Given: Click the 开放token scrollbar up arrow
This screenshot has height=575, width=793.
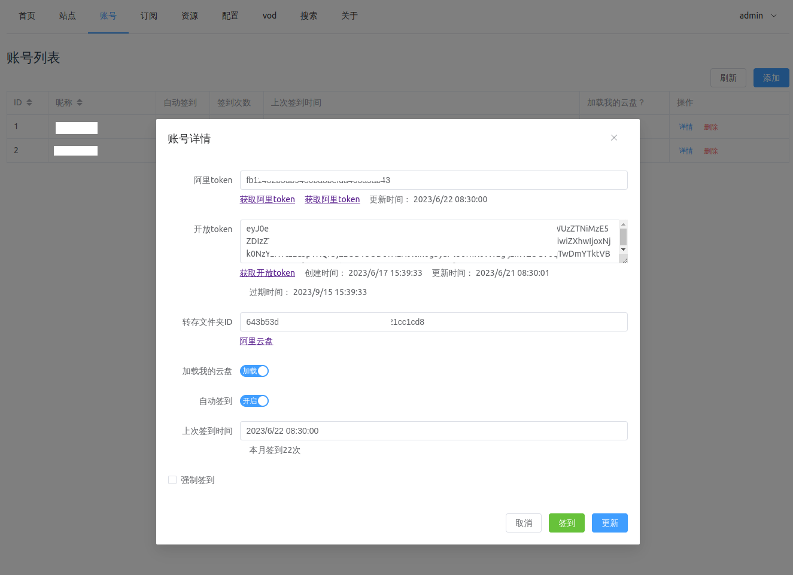Looking at the screenshot, I should (x=623, y=224).
